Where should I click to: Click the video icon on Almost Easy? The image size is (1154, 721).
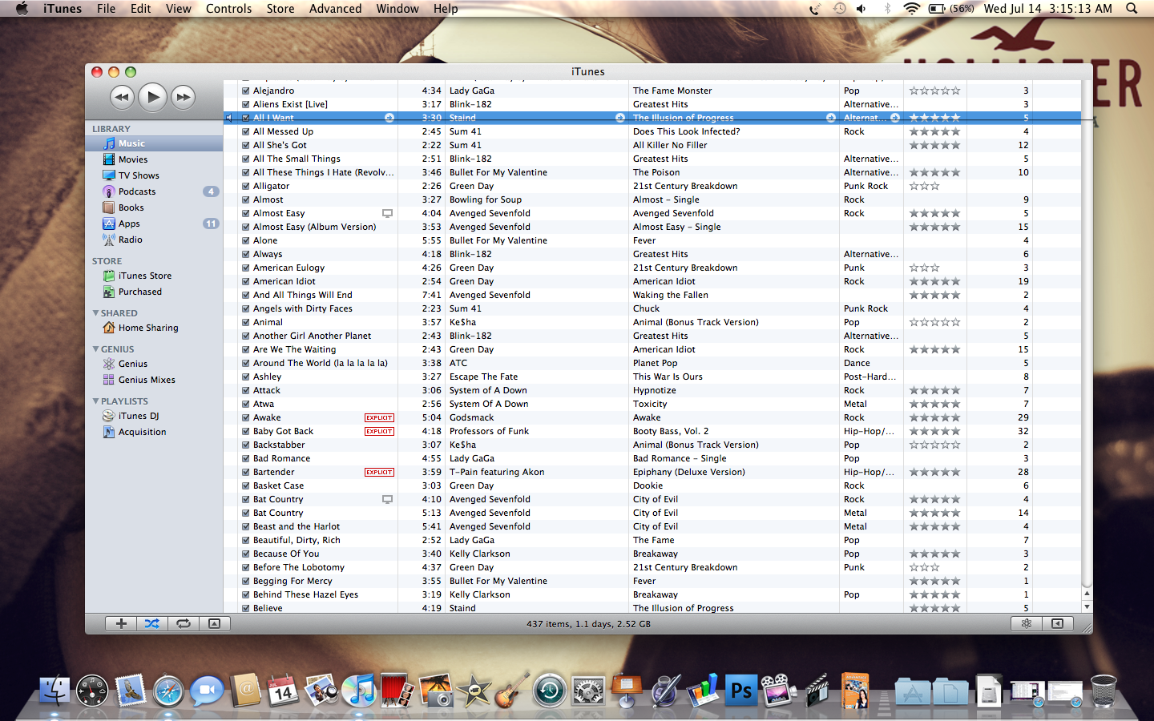tap(387, 213)
